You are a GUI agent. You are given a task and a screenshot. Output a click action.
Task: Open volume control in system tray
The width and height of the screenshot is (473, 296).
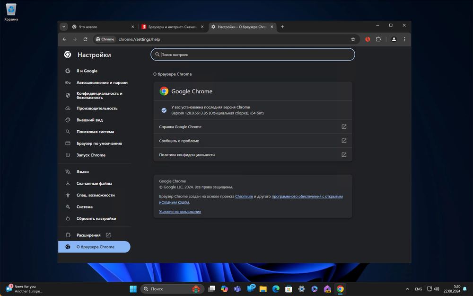point(437,289)
